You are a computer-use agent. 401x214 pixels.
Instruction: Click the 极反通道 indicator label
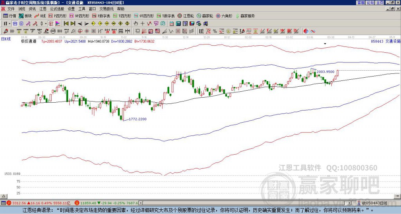29,41
